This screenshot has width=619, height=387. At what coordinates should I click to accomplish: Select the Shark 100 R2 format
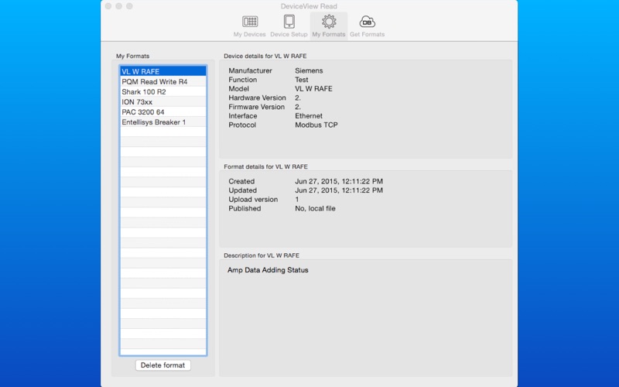coord(162,91)
